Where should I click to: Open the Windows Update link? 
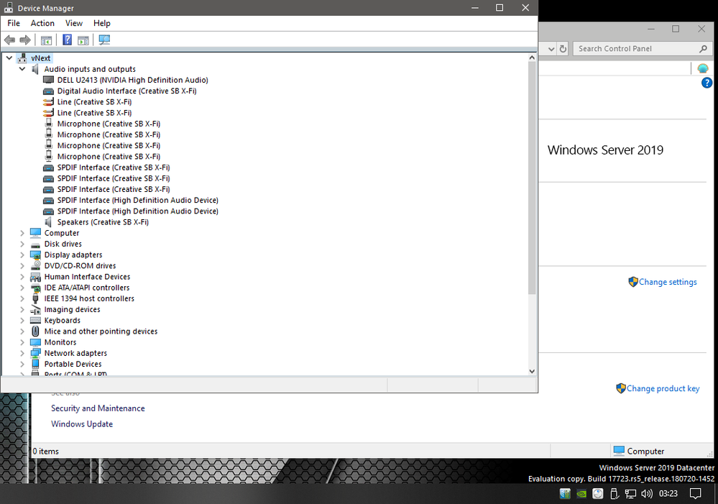click(82, 423)
